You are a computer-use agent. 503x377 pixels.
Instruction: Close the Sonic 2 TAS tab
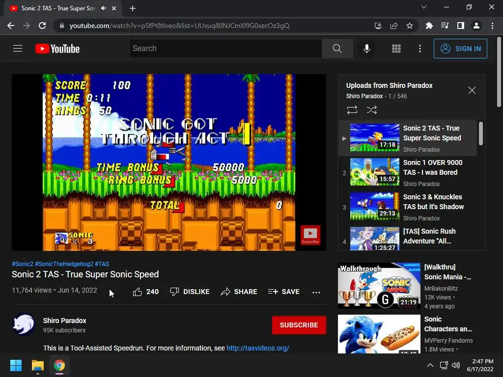(x=114, y=8)
